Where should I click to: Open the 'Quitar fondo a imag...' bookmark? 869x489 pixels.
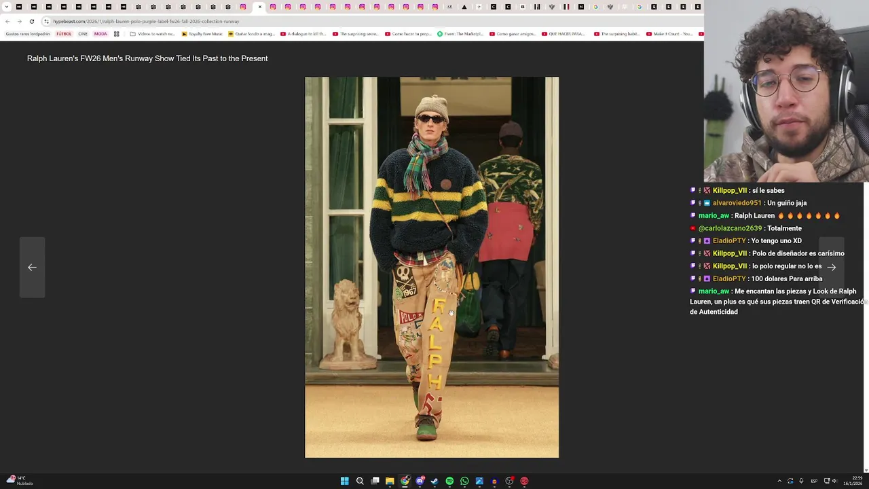click(x=251, y=34)
